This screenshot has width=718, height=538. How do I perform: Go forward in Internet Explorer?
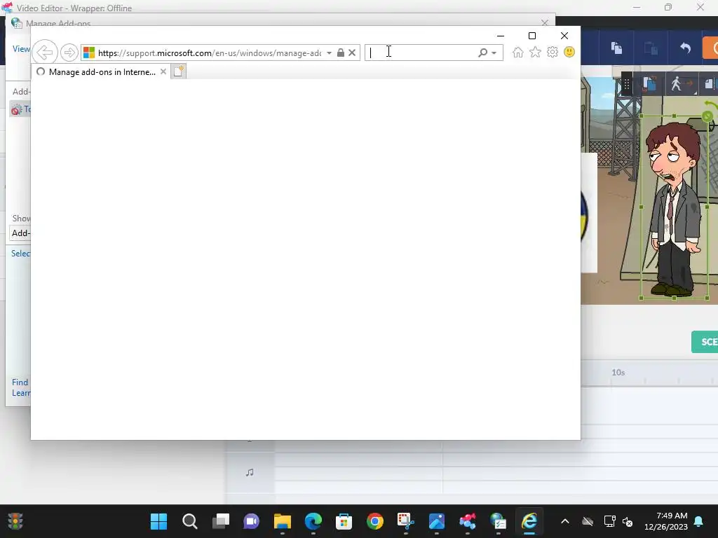(69, 53)
